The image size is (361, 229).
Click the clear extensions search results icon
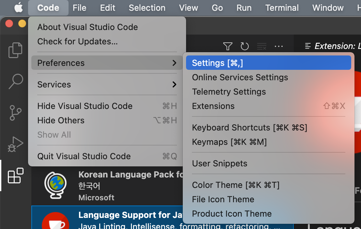[x=262, y=46]
